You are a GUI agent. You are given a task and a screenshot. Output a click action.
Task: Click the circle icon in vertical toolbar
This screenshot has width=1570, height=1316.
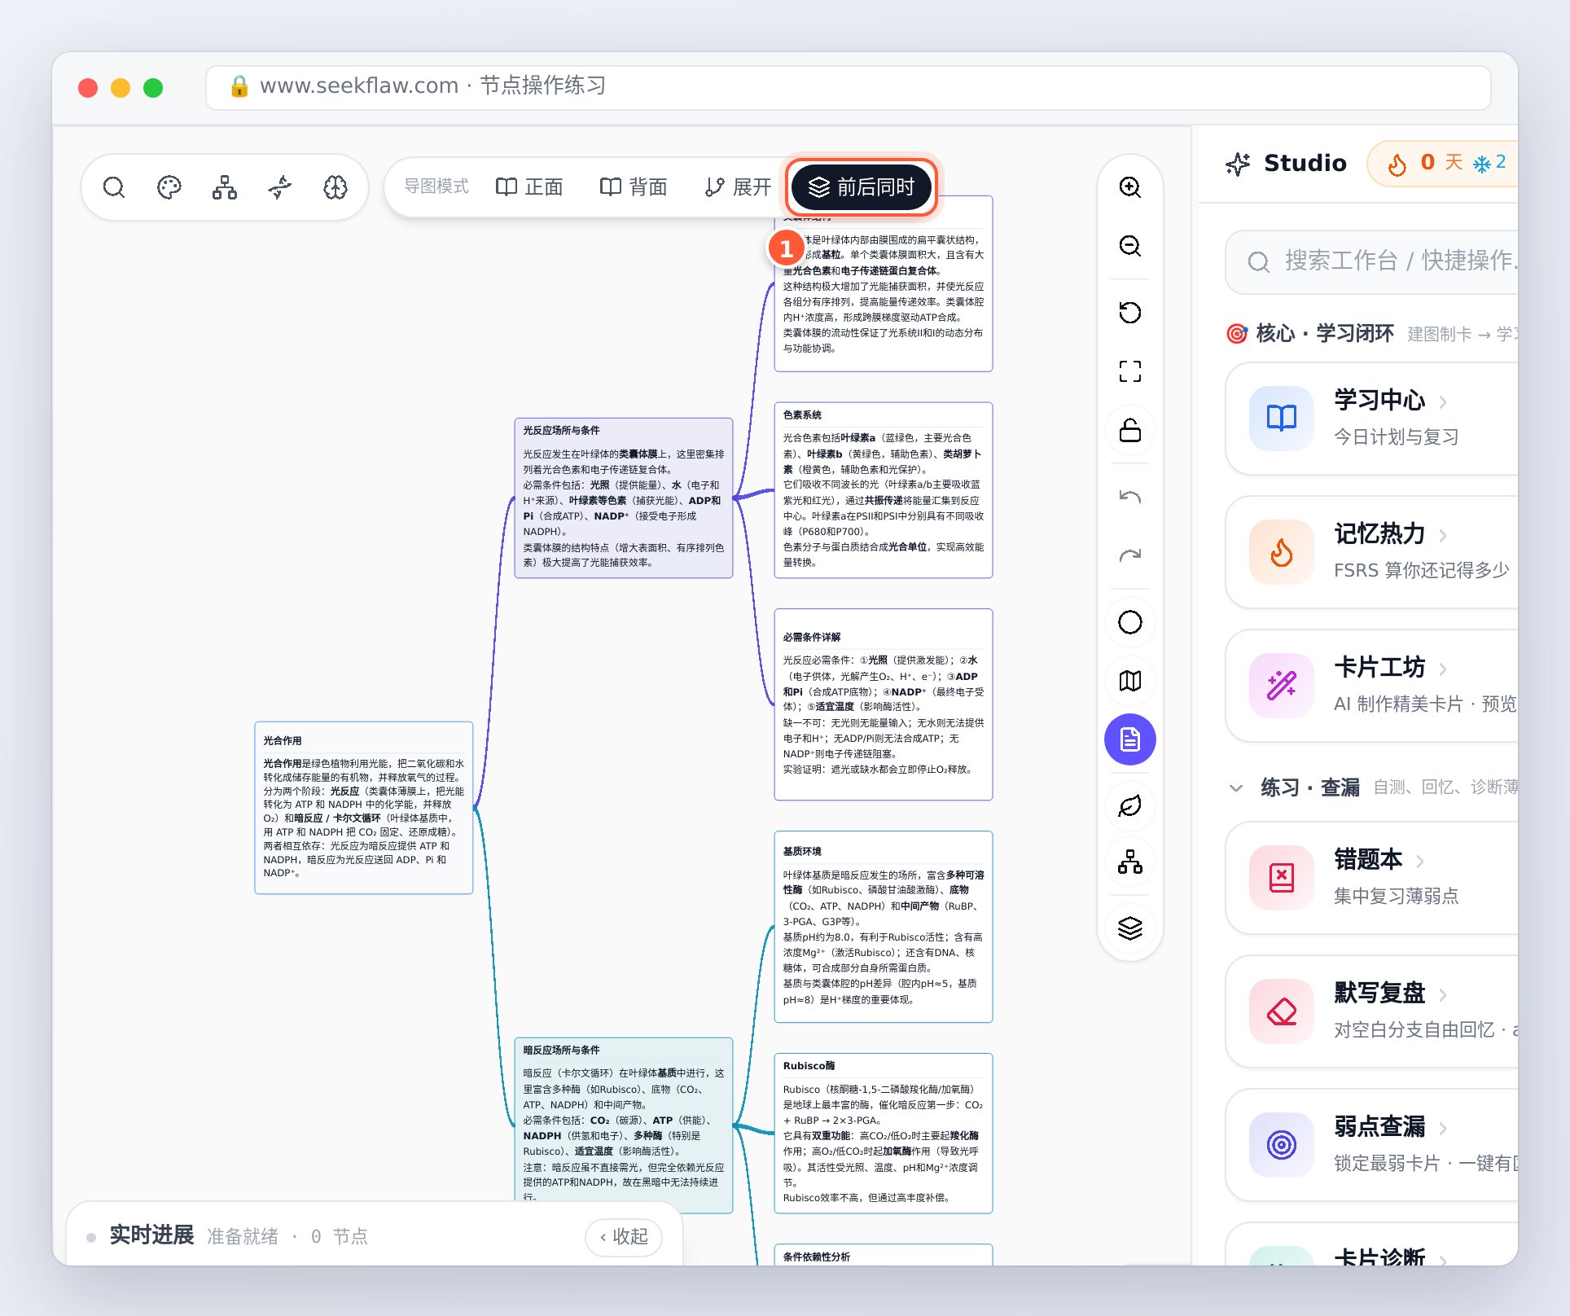[1130, 622]
